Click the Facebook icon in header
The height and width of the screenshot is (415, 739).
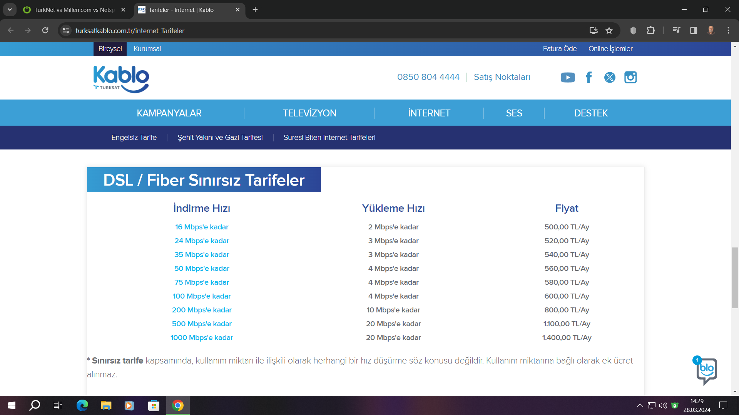[589, 77]
